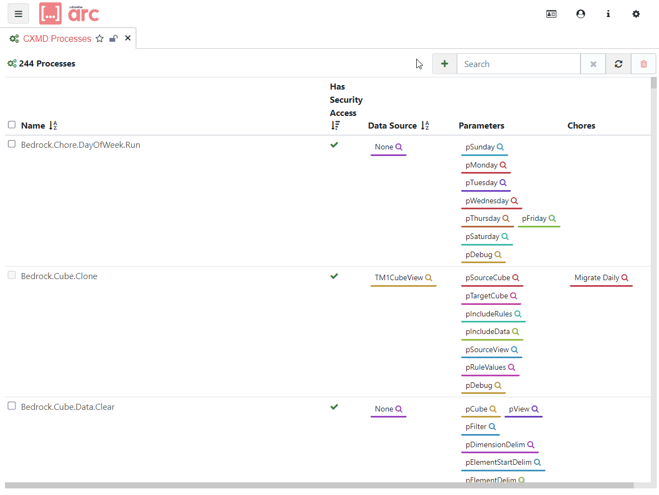This screenshot has height=495, width=659.
Task: Search the pSaturday parameter
Action: [505, 237]
